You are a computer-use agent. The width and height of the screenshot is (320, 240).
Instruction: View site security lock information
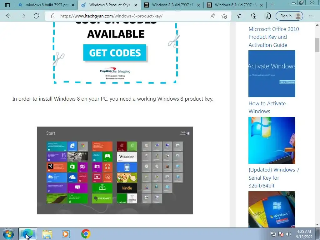[x=53, y=16]
